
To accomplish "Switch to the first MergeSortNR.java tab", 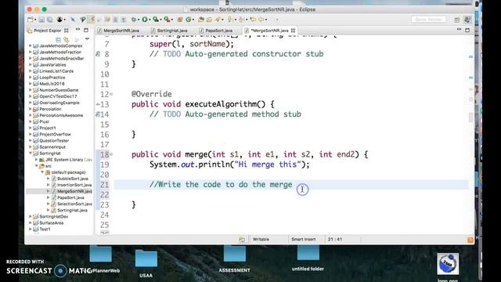I will pos(118,31).
